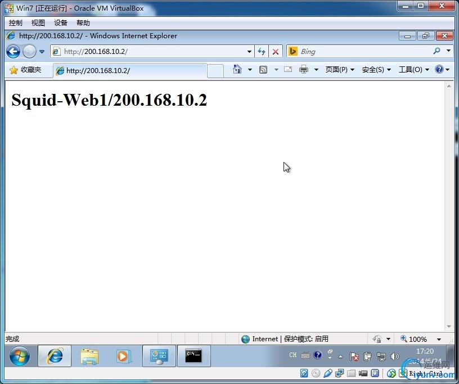
Task: Click VirtualBox video capture indicator icon
Action: pos(363,373)
